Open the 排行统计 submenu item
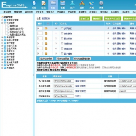This screenshot has height=136, width=136. [x=104, y=12]
